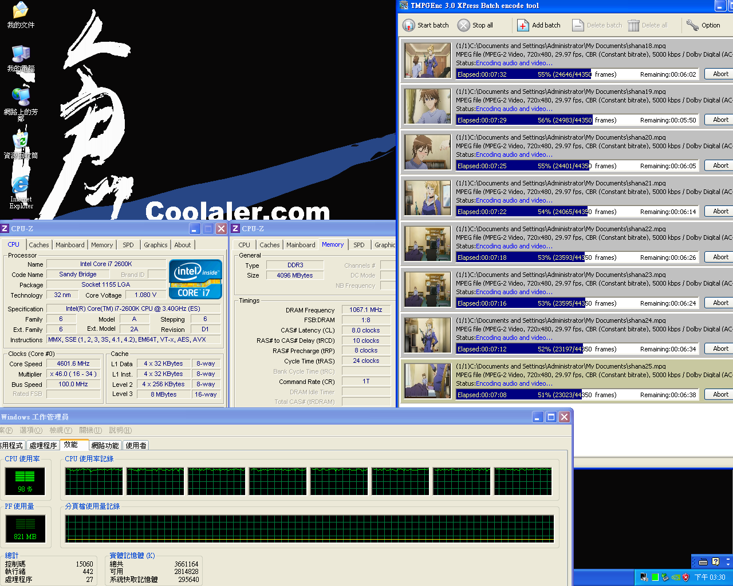Select 網路上的芳鄰 desktop icon

tap(21, 104)
